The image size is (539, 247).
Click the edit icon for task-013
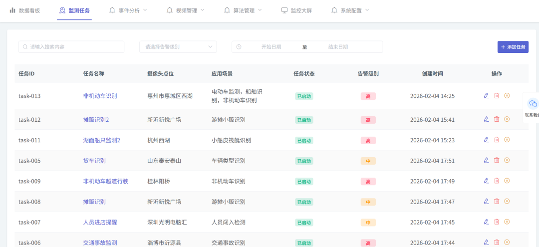[486, 96]
